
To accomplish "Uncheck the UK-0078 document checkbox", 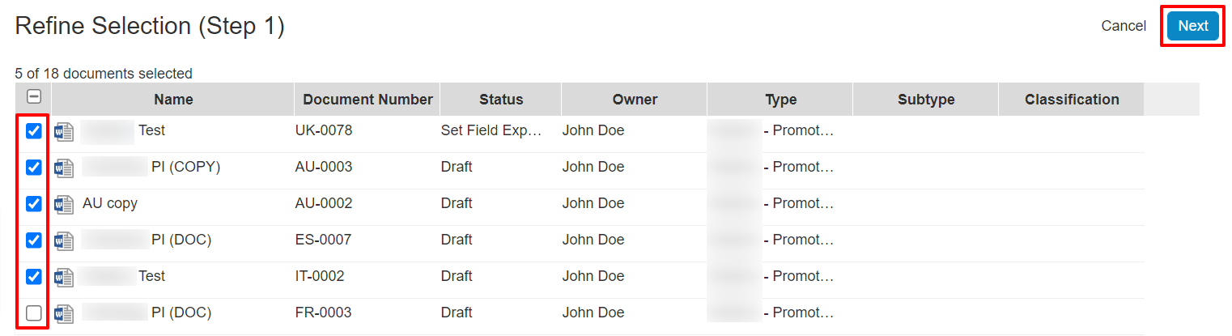I will tap(34, 131).
